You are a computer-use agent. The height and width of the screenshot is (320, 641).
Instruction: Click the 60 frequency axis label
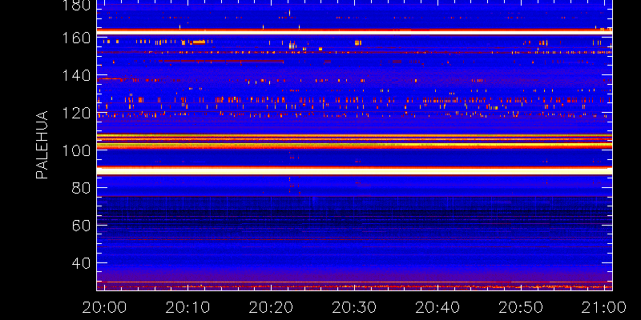coord(82,226)
